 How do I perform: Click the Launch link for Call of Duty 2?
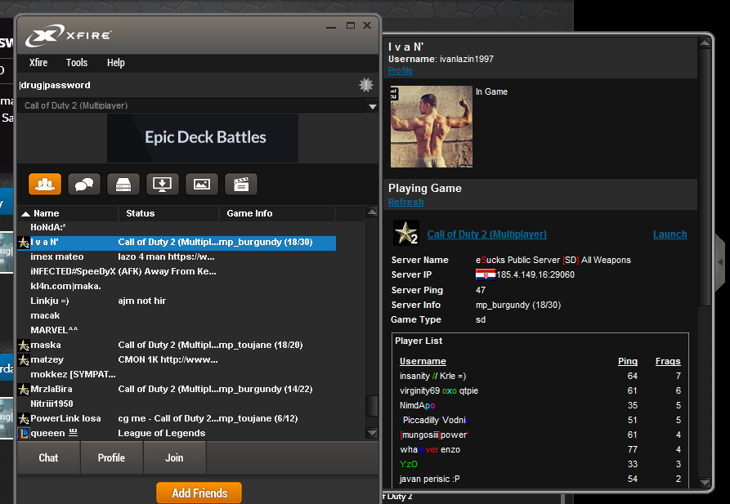670,234
